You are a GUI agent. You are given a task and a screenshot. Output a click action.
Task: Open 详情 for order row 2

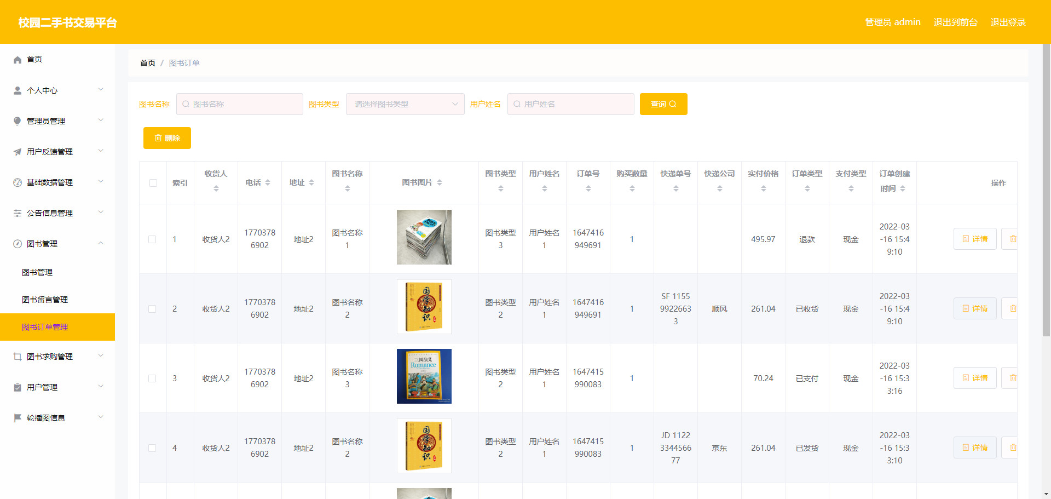click(x=975, y=308)
